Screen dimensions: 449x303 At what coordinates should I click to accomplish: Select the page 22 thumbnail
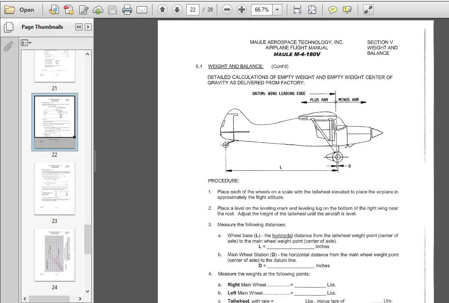(x=55, y=122)
